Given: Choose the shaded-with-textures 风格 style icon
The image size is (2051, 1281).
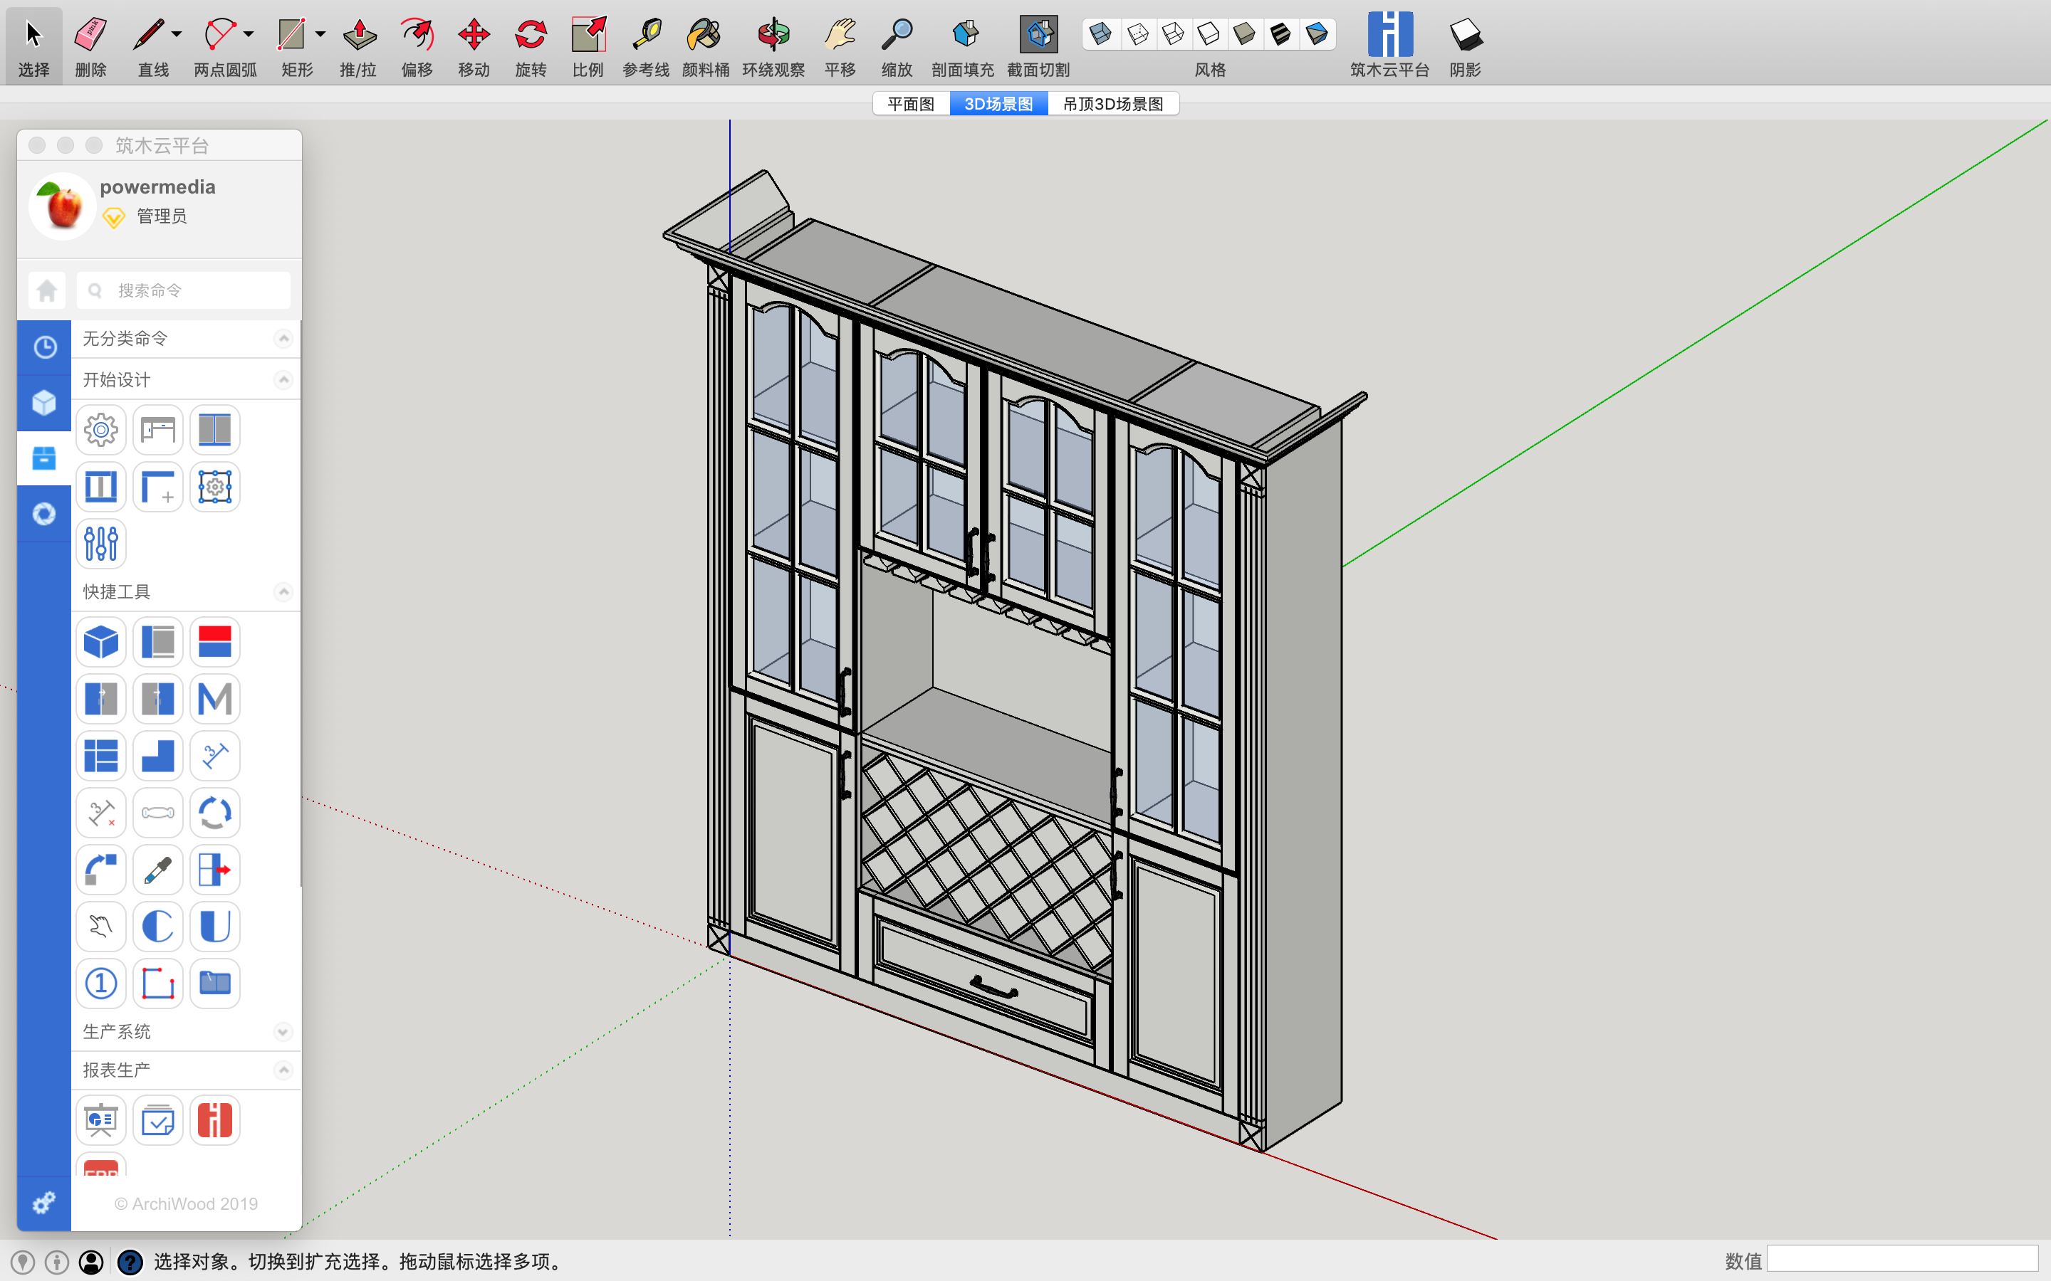Looking at the screenshot, I should (1280, 34).
